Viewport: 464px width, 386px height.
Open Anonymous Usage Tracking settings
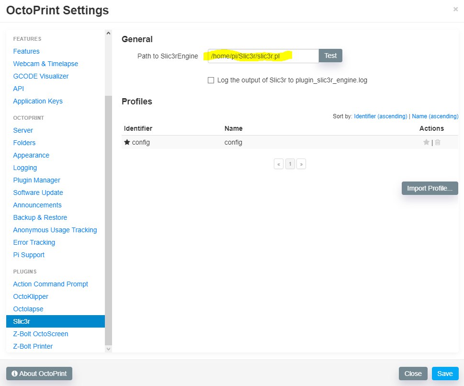(x=55, y=230)
